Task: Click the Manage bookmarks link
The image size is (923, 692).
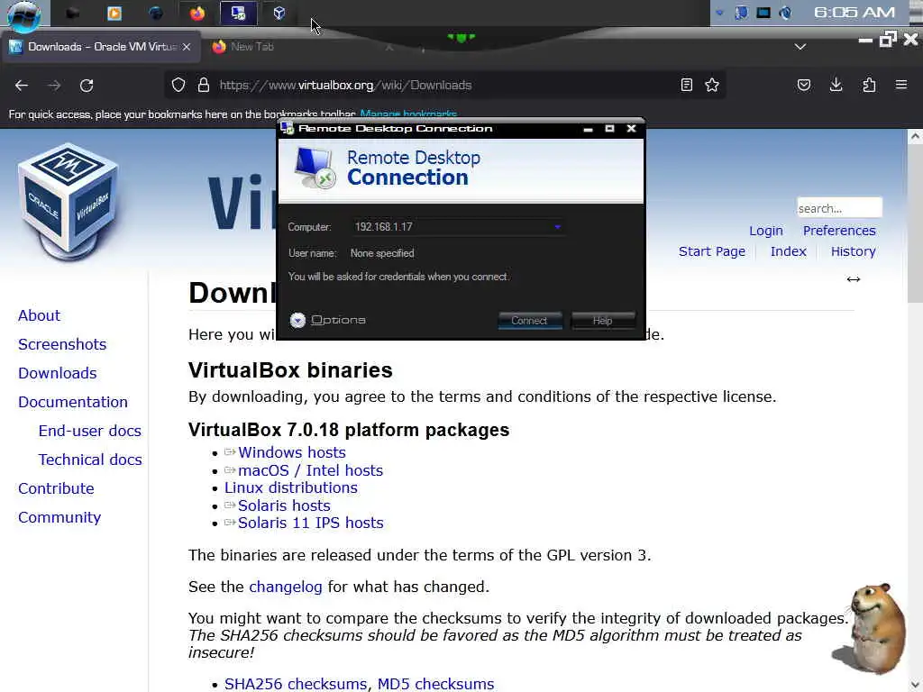Action: click(408, 114)
